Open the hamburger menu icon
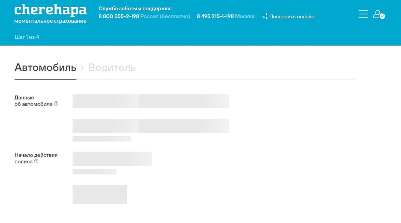The width and height of the screenshot is (401, 223). [363, 14]
